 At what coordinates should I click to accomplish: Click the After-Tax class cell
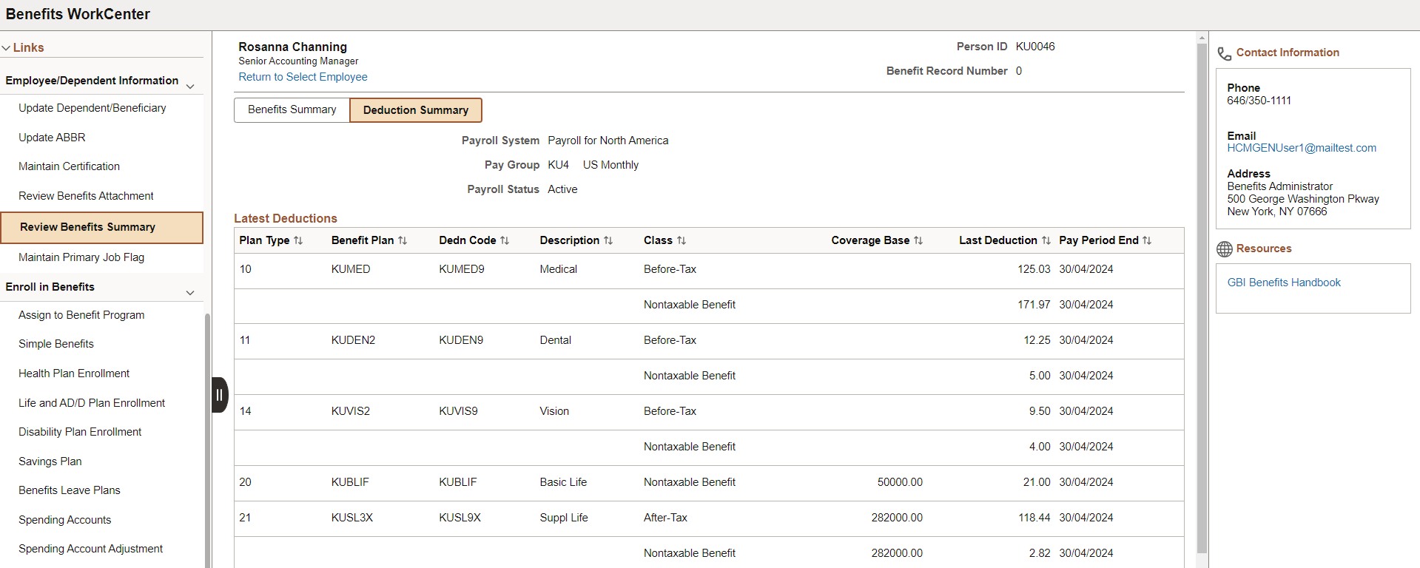point(665,518)
